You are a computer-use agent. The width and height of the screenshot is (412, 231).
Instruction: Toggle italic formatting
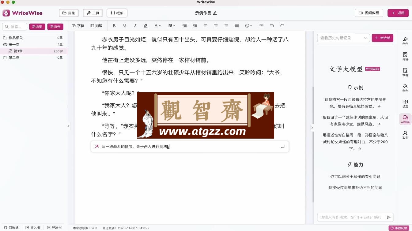coord(135,26)
